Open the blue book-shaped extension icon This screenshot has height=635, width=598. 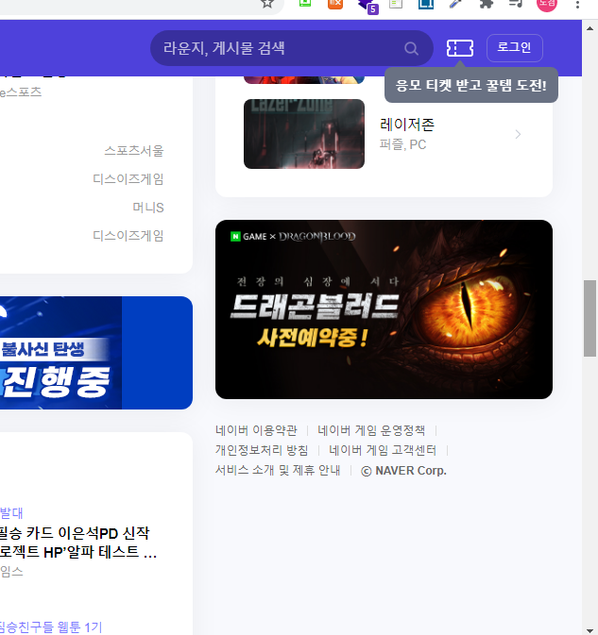(x=426, y=3)
